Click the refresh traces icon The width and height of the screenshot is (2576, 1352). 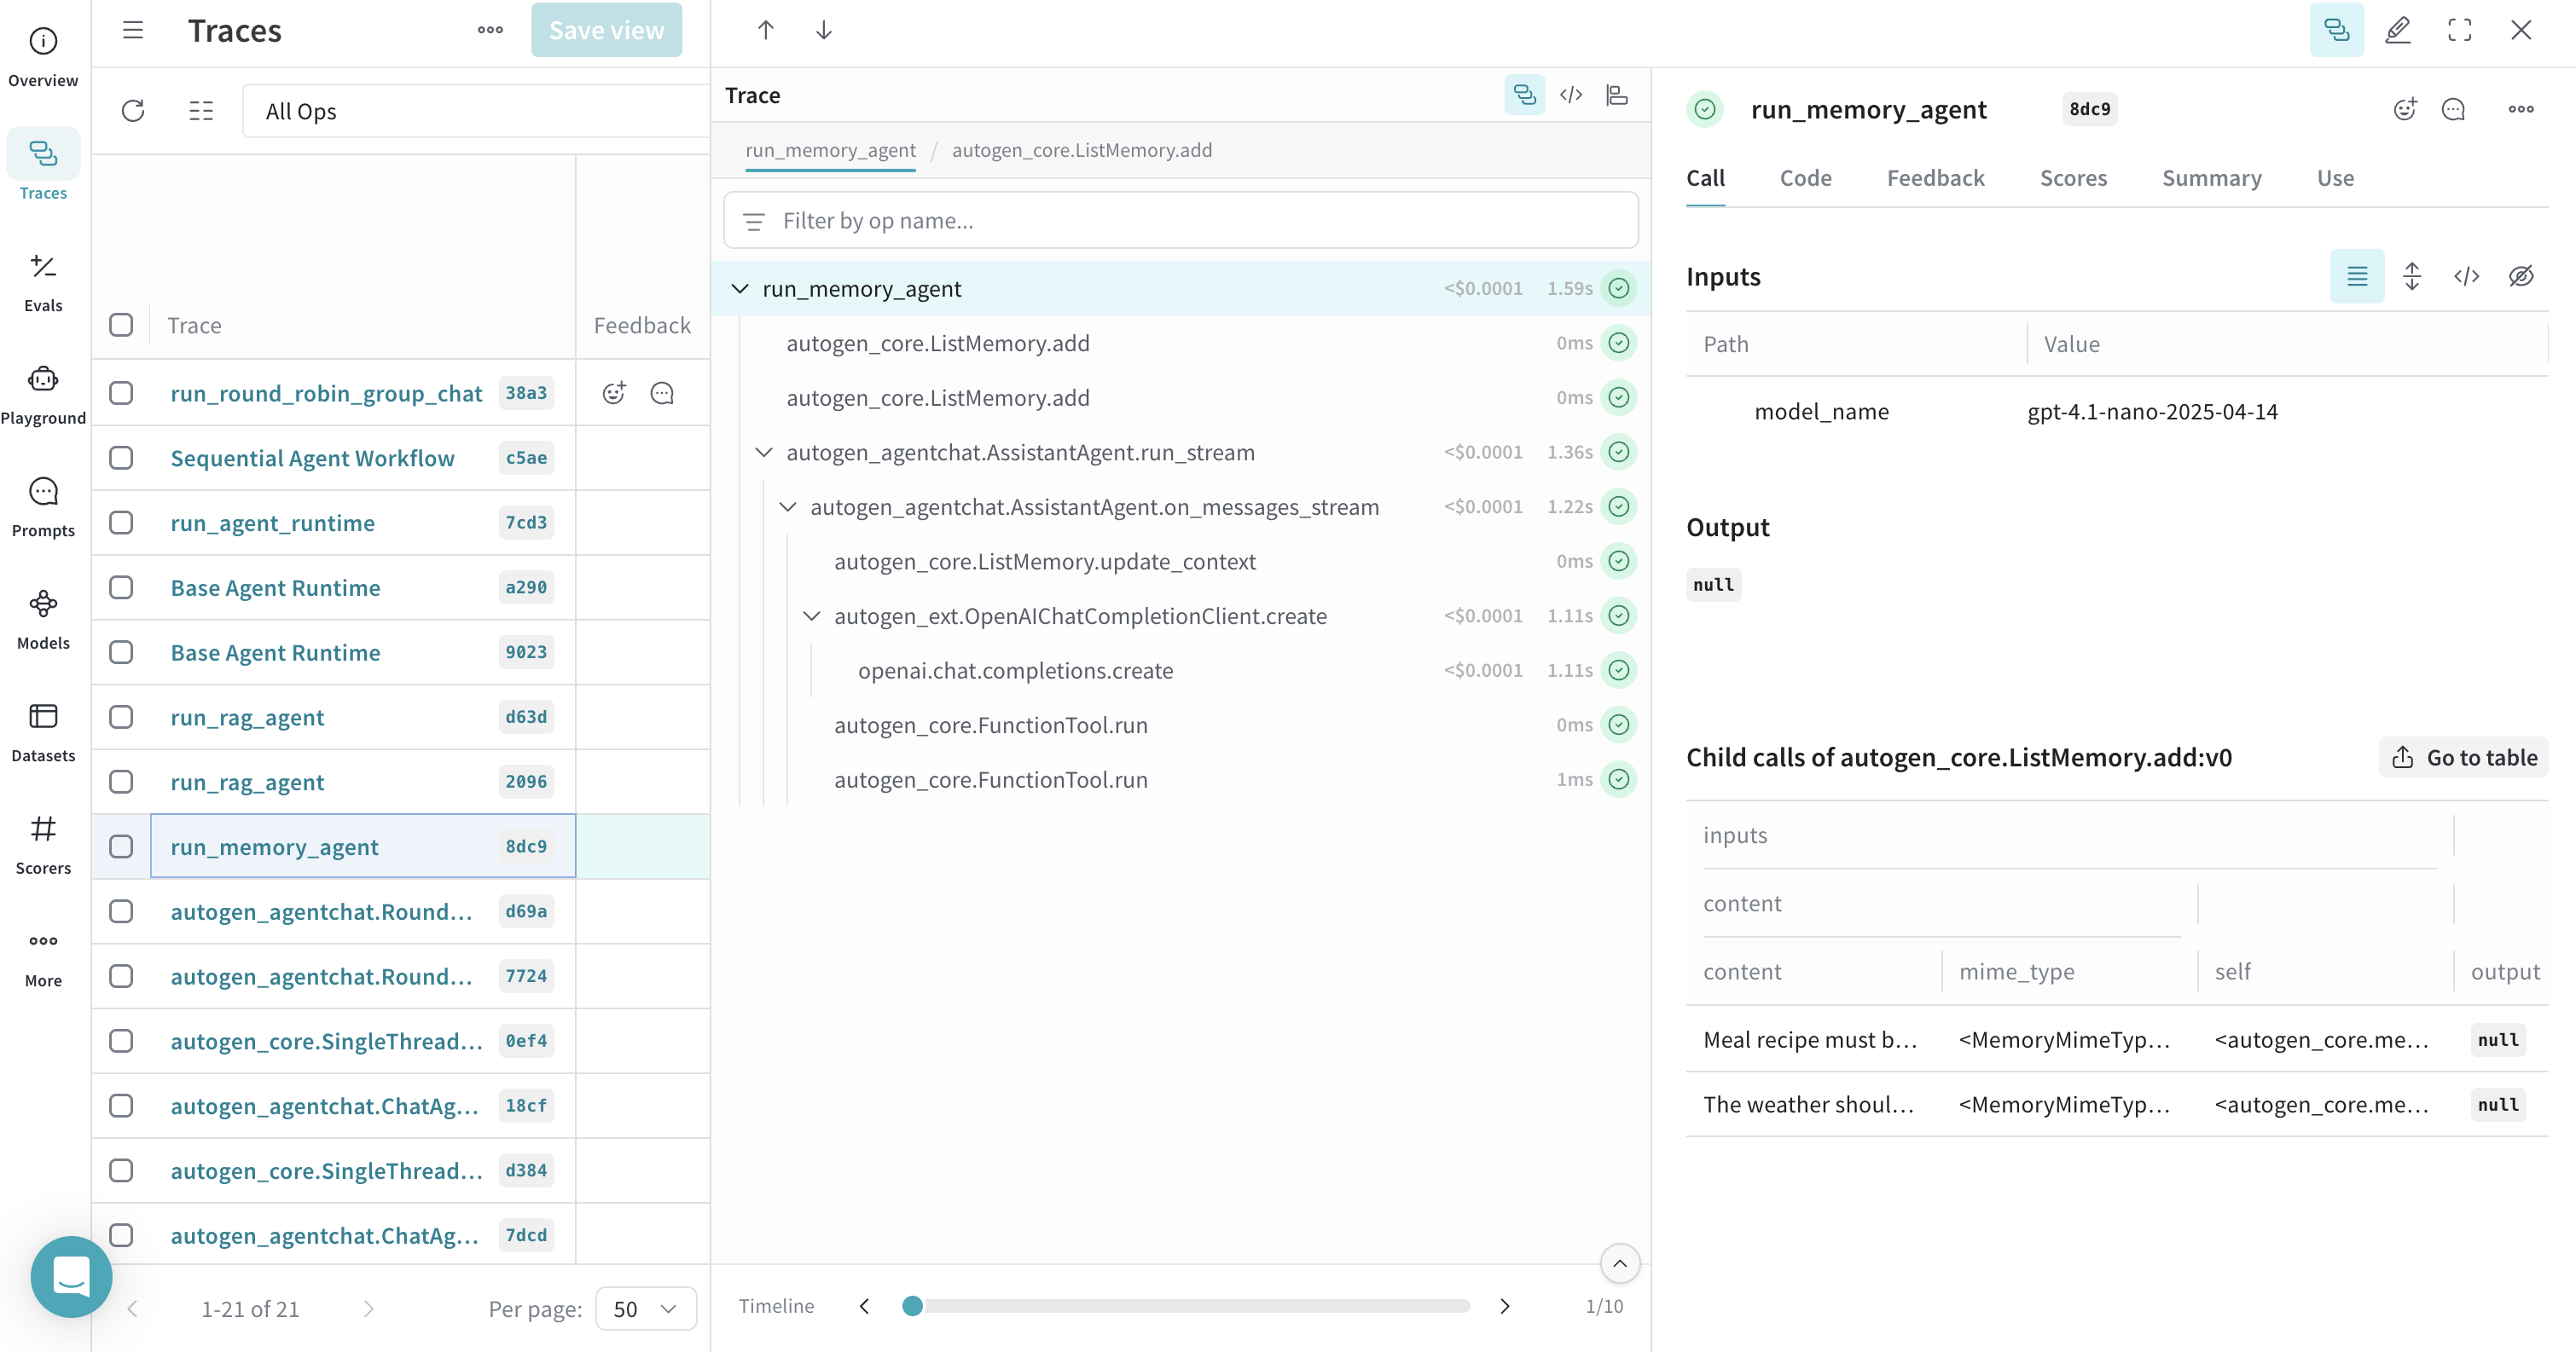[x=133, y=111]
